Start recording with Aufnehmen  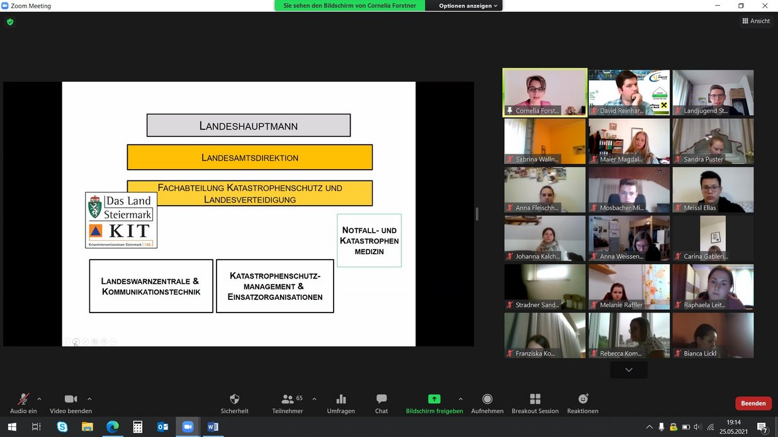tap(487, 400)
